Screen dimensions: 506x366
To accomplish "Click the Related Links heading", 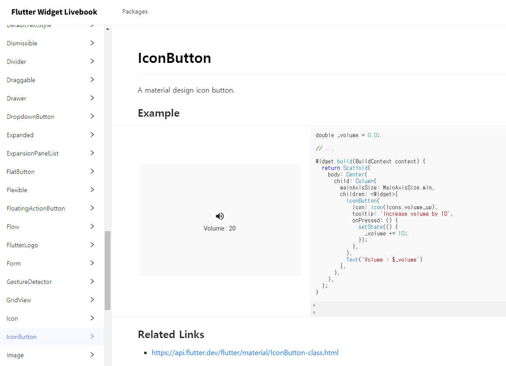I will click(x=171, y=335).
